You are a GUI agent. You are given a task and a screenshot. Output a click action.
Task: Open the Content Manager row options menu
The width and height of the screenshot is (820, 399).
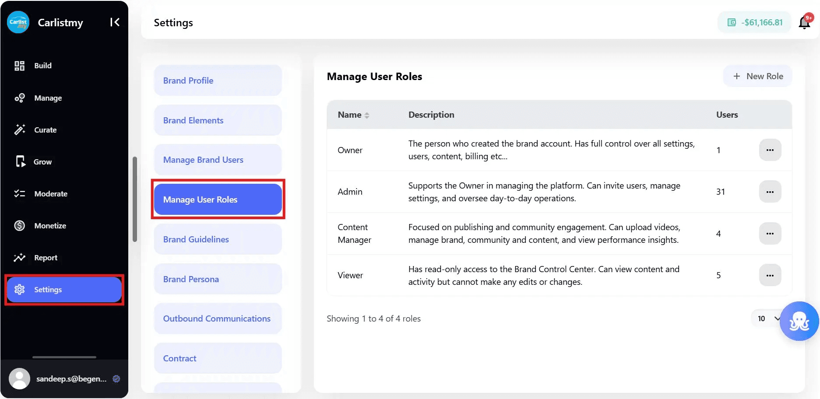point(770,234)
